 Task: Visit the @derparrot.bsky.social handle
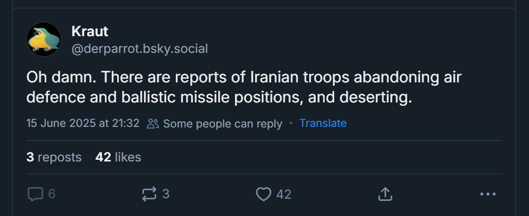point(140,49)
